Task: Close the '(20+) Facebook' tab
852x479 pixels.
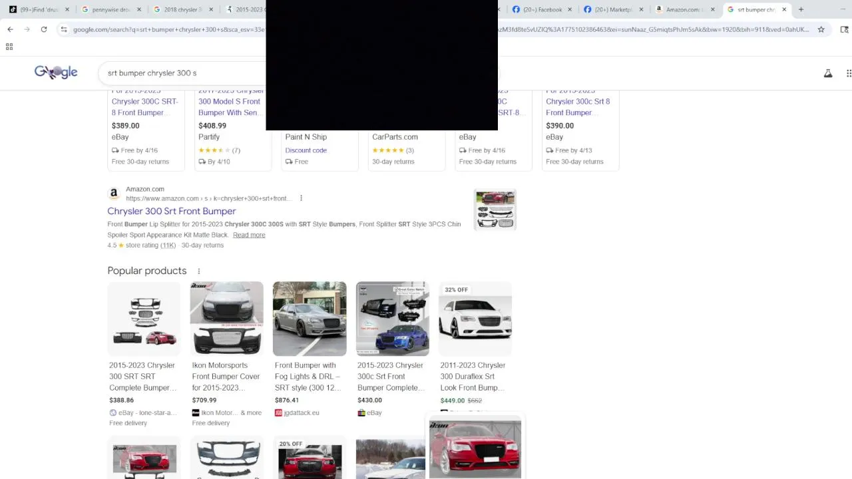Action: (x=570, y=9)
